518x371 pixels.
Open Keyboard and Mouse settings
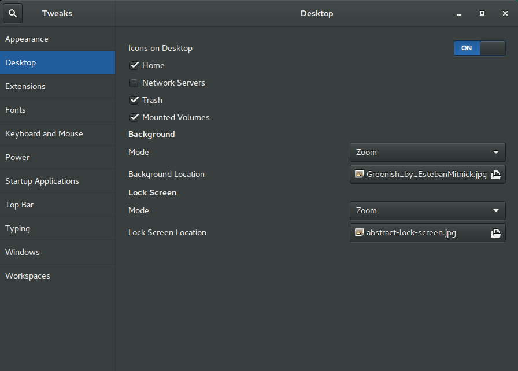(x=57, y=133)
